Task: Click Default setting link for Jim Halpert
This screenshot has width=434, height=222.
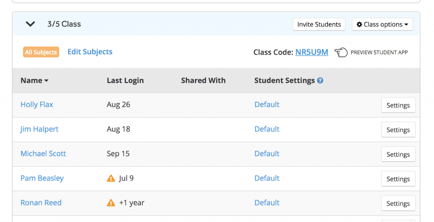Action: (267, 129)
